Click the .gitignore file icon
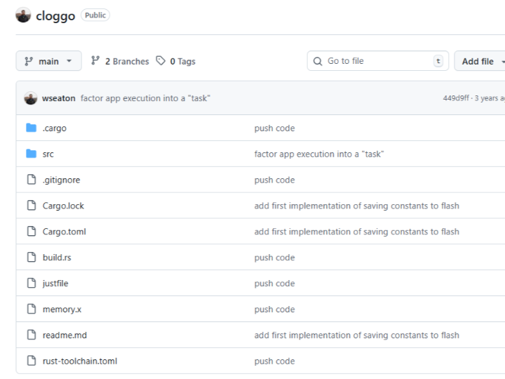505x379 pixels. coord(31,180)
